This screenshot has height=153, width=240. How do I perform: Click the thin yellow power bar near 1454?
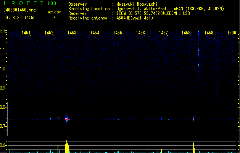97,150
